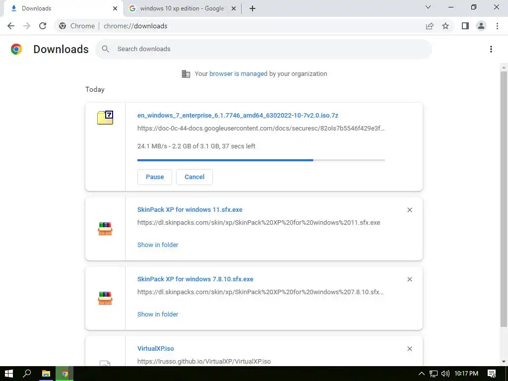Open the Downloads page more actions menu

491,49
